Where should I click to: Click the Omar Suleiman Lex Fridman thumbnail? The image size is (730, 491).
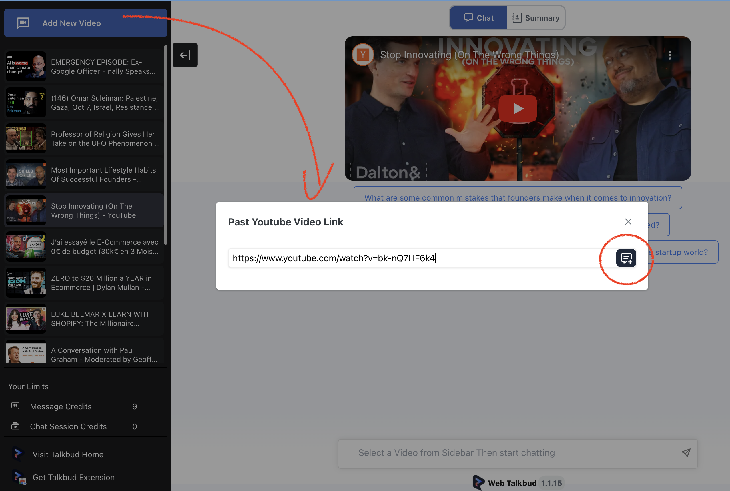pos(26,103)
